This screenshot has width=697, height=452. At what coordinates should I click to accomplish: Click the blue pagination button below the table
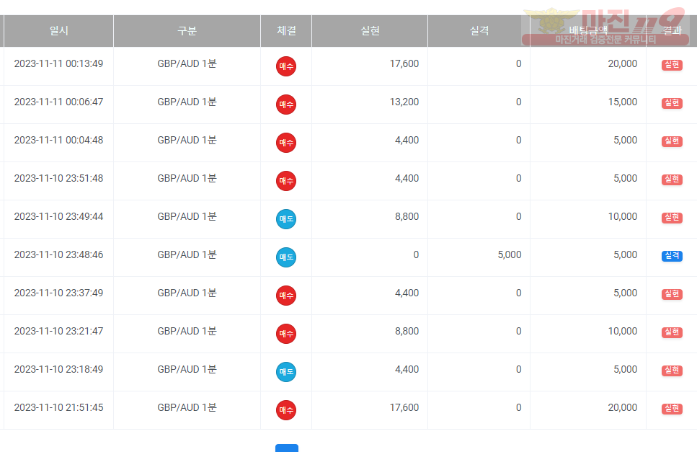pyautogui.click(x=287, y=448)
